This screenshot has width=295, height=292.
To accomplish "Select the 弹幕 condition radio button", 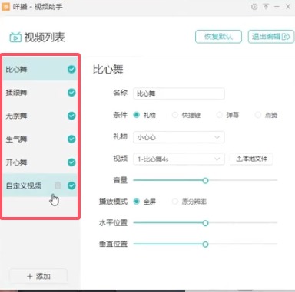I will [220, 115].
